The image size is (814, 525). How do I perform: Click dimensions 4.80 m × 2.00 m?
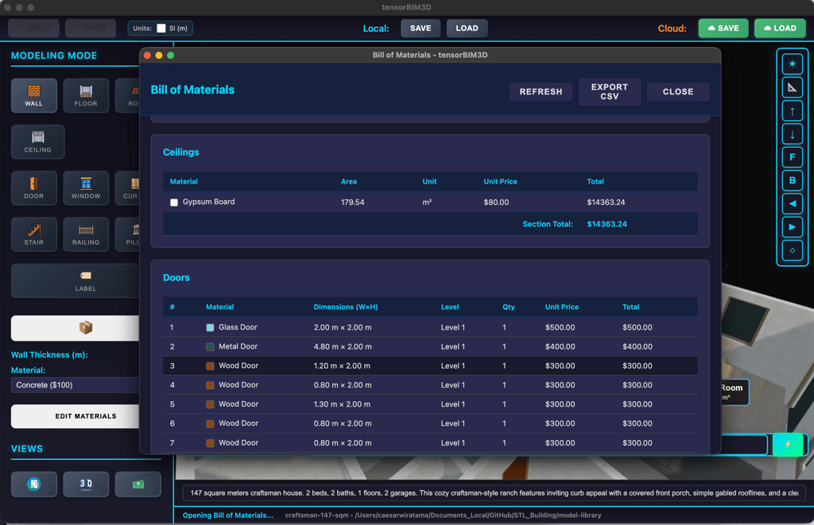click(343, 346)
